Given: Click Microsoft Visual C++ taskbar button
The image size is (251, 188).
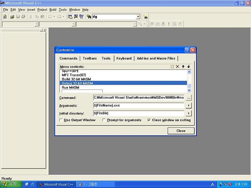Looking at the screenshot, I should coord(56,184).
